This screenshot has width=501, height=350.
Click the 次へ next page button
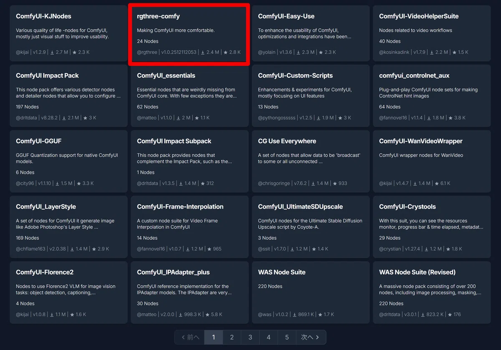(311, 337)
